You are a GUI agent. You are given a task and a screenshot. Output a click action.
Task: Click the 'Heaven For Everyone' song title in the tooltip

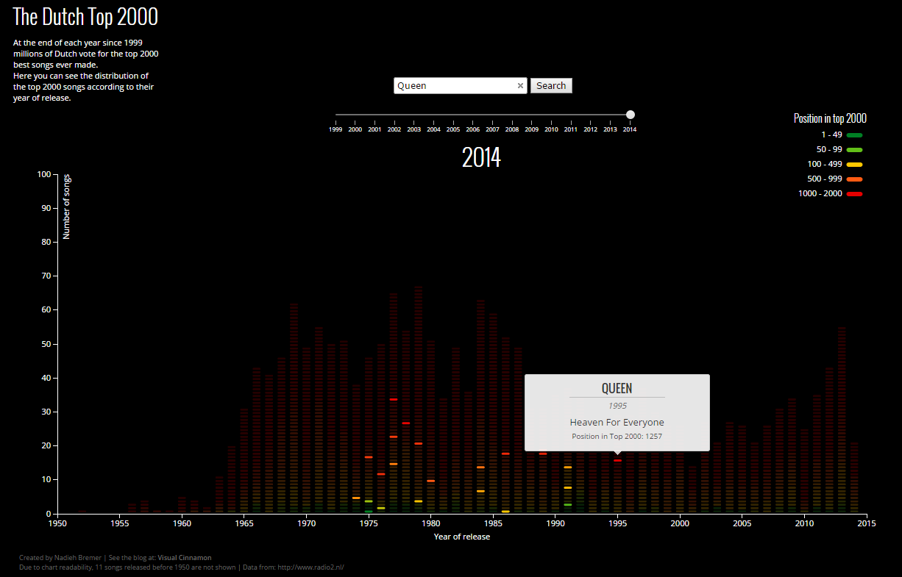[x=617, y=423]
